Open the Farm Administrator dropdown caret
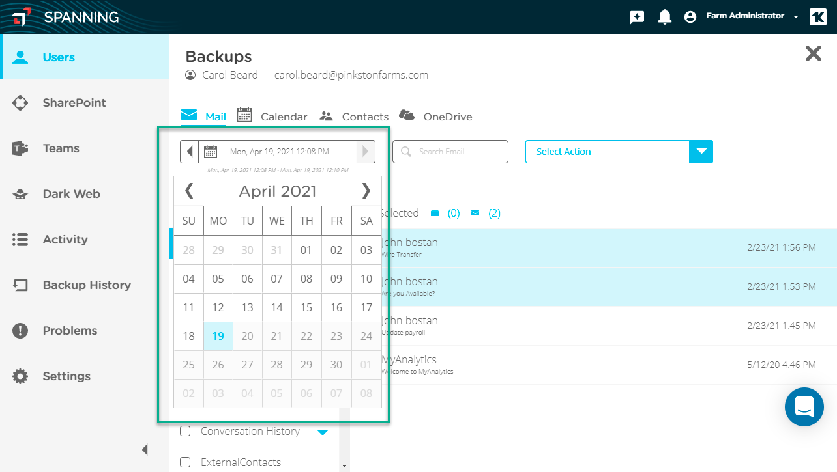Viewport: 837px width, 472px height. (796, 17)
